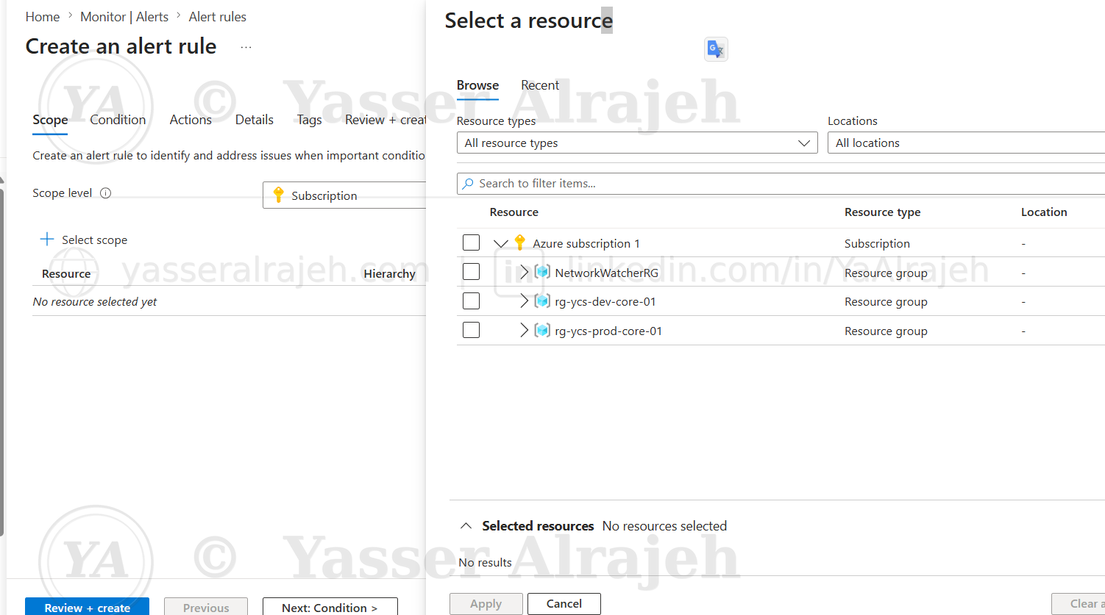Image resolution: width=1105 pixels, height=615 pixels.
Task: Click the Hierarchy column header
Action: 389,274
